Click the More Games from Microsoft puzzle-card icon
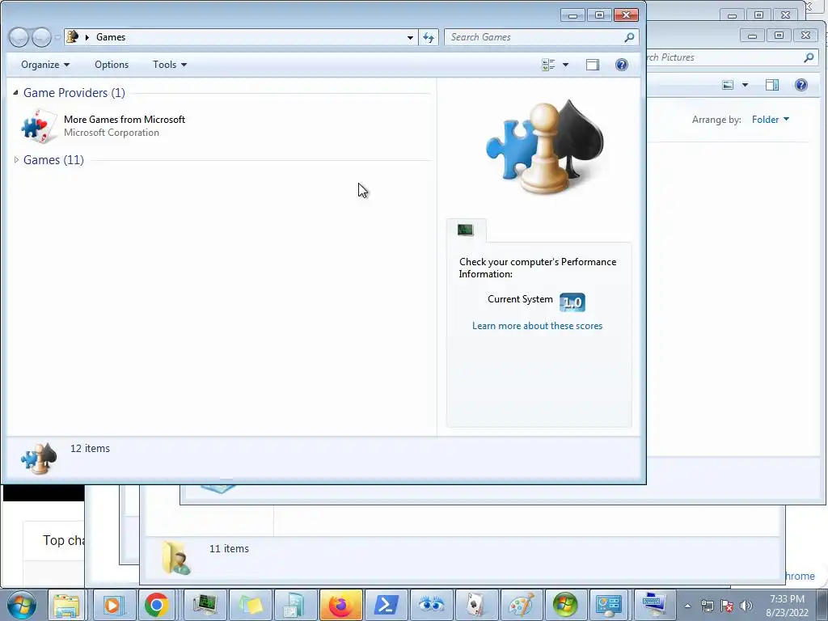The width and height of the screenshot is (828, 621). (39, 125)
